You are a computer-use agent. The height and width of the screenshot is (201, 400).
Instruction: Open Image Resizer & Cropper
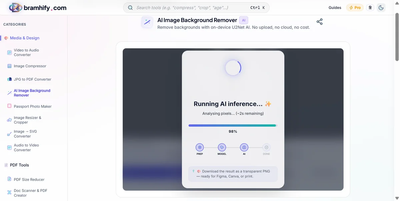click(x=27, y=120)
